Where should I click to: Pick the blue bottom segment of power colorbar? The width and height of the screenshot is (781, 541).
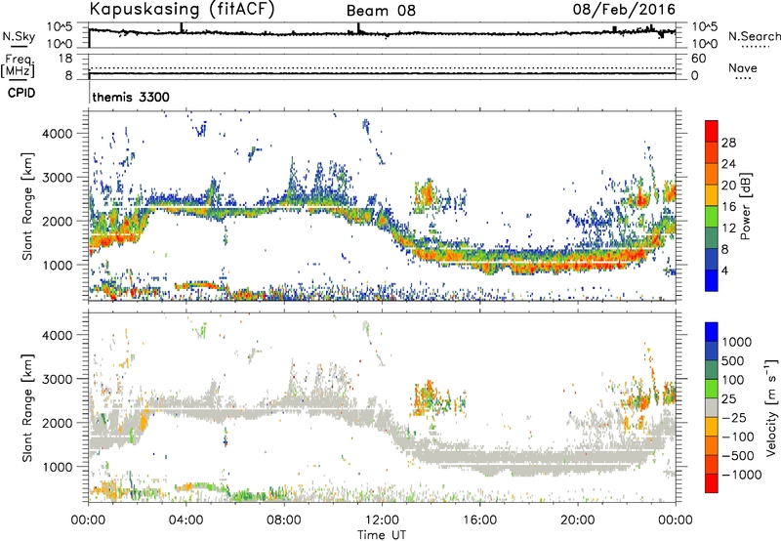point(712,281)
